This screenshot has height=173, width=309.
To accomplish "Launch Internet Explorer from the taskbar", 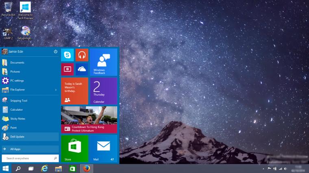I will point(45,169).
